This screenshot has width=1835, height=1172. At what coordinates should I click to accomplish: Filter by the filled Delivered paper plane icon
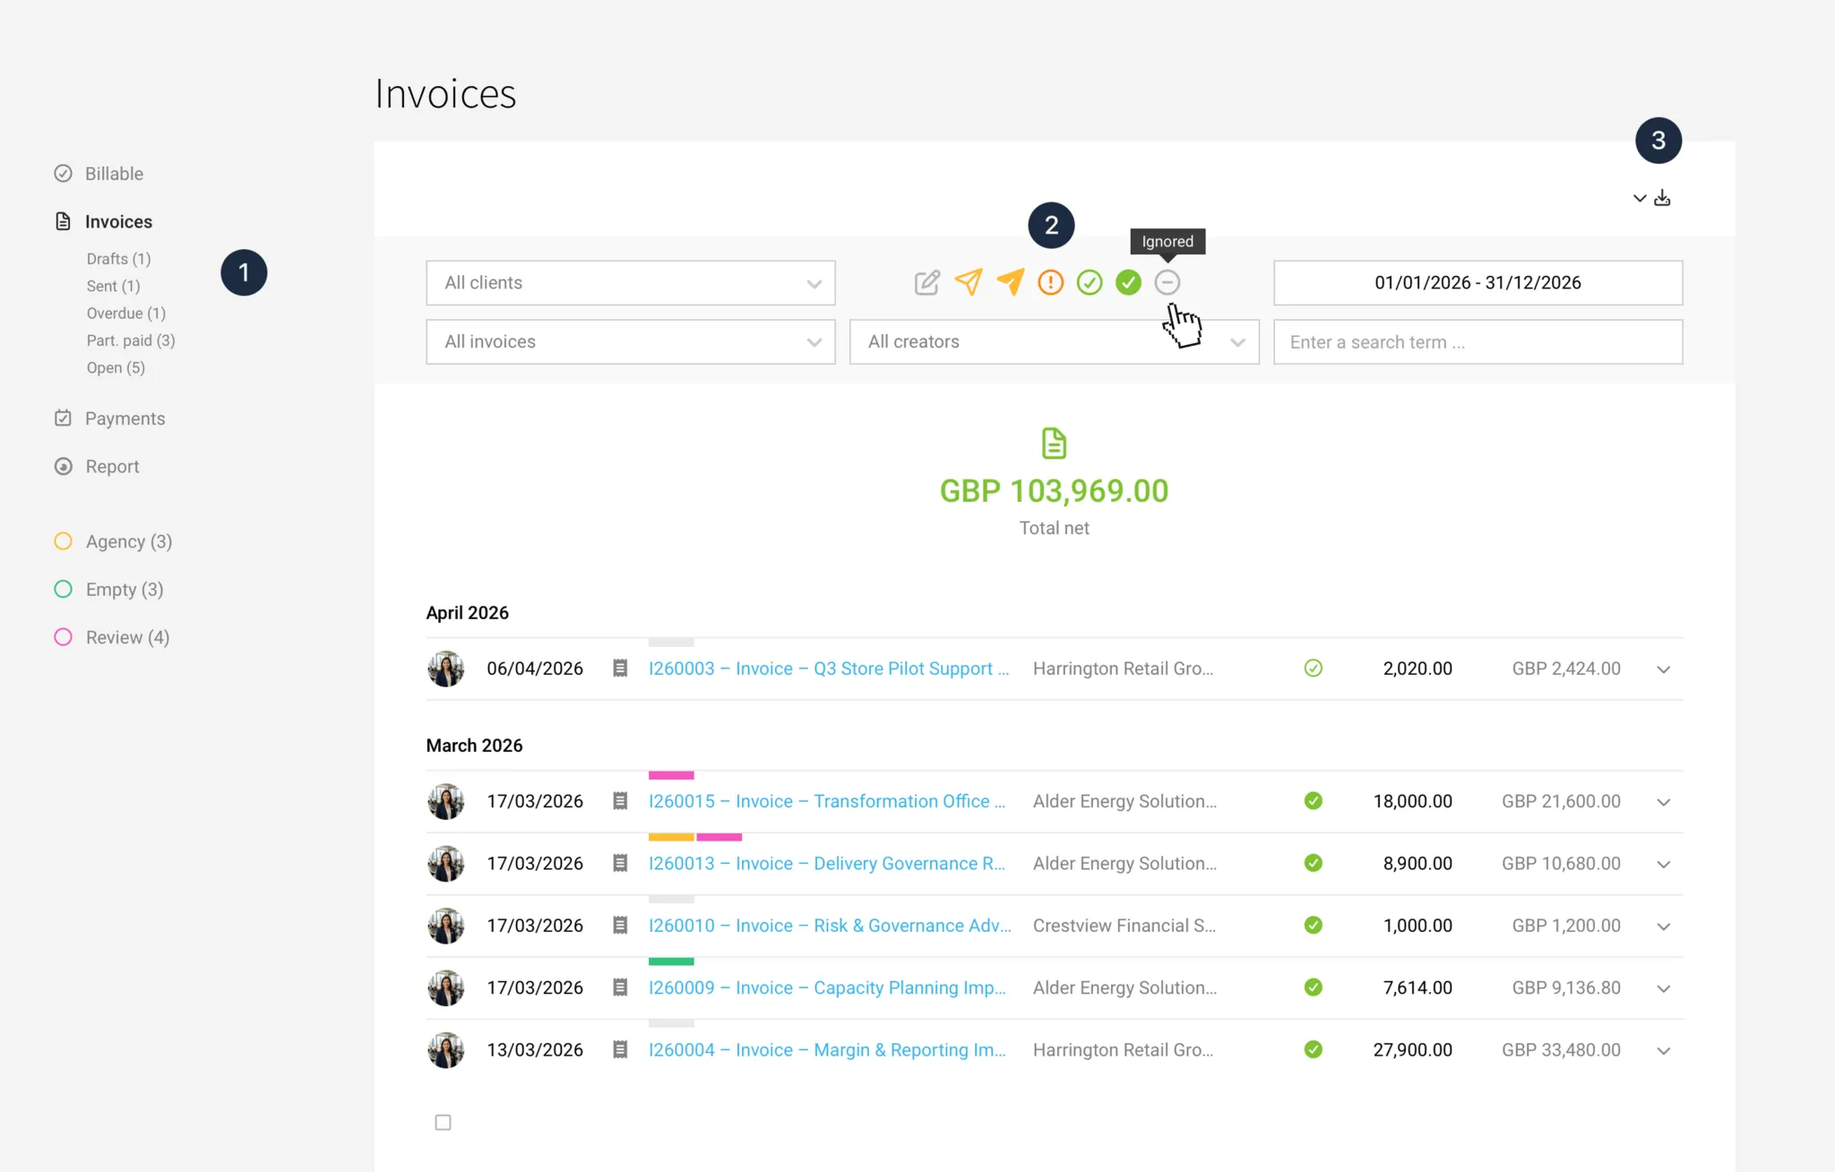tap(1010, 282)
